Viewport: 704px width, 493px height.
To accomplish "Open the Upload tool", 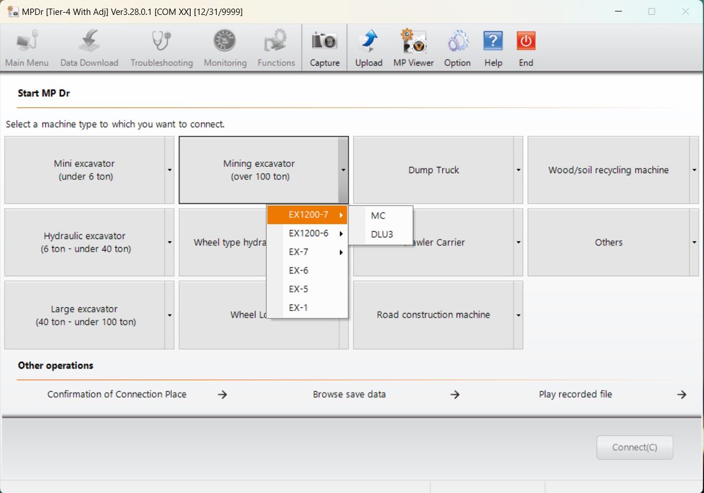I will click(368, 48).
